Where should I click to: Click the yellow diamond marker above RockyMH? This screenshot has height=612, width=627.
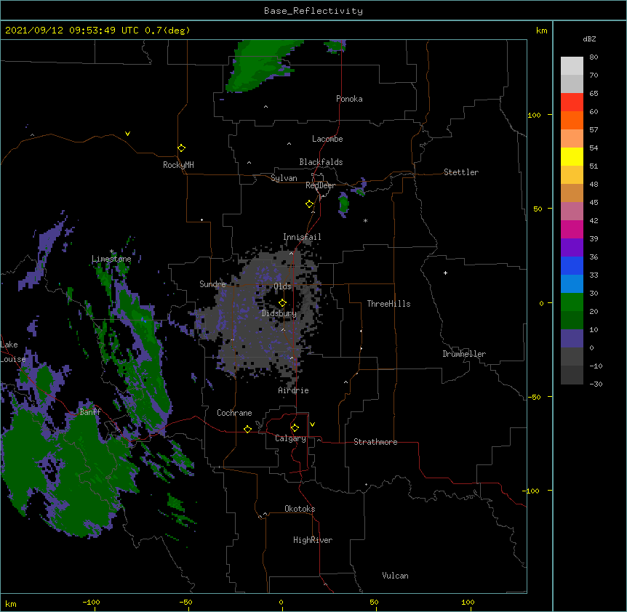click(x=181, y=148)
